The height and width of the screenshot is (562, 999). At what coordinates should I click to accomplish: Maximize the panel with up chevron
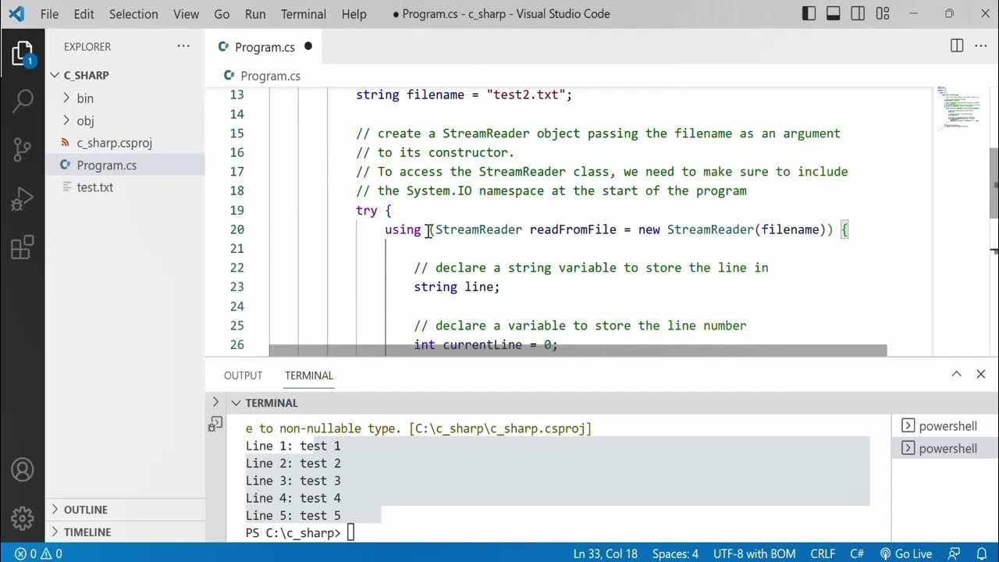[x=956, y=375]
